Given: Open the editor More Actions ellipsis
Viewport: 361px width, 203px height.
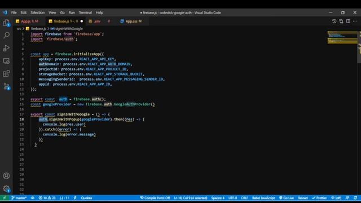Looking at the screenshot, I should click(355, 21).
